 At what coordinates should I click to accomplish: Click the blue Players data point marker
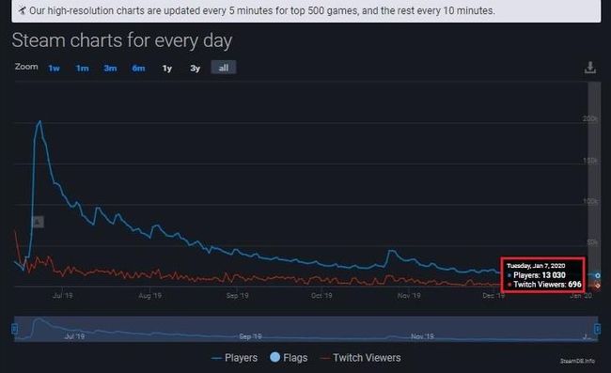click(x=597, y=275)
